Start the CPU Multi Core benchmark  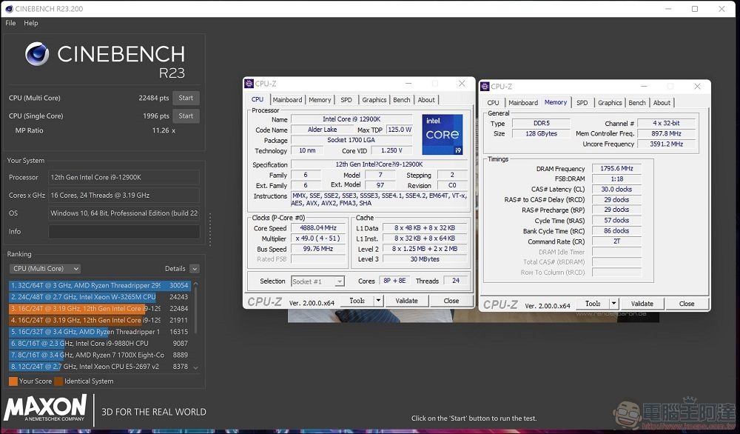(186, 97)
